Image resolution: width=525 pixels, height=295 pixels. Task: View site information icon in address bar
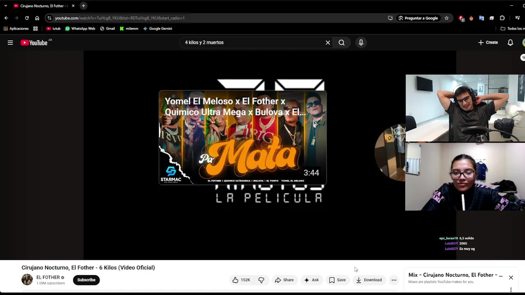pyautogui.click(x=49, y=18)
